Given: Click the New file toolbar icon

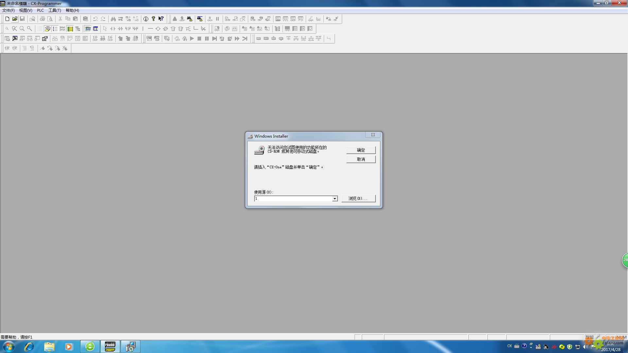Looking at the screenshot, I should click(x=7, y=19).
